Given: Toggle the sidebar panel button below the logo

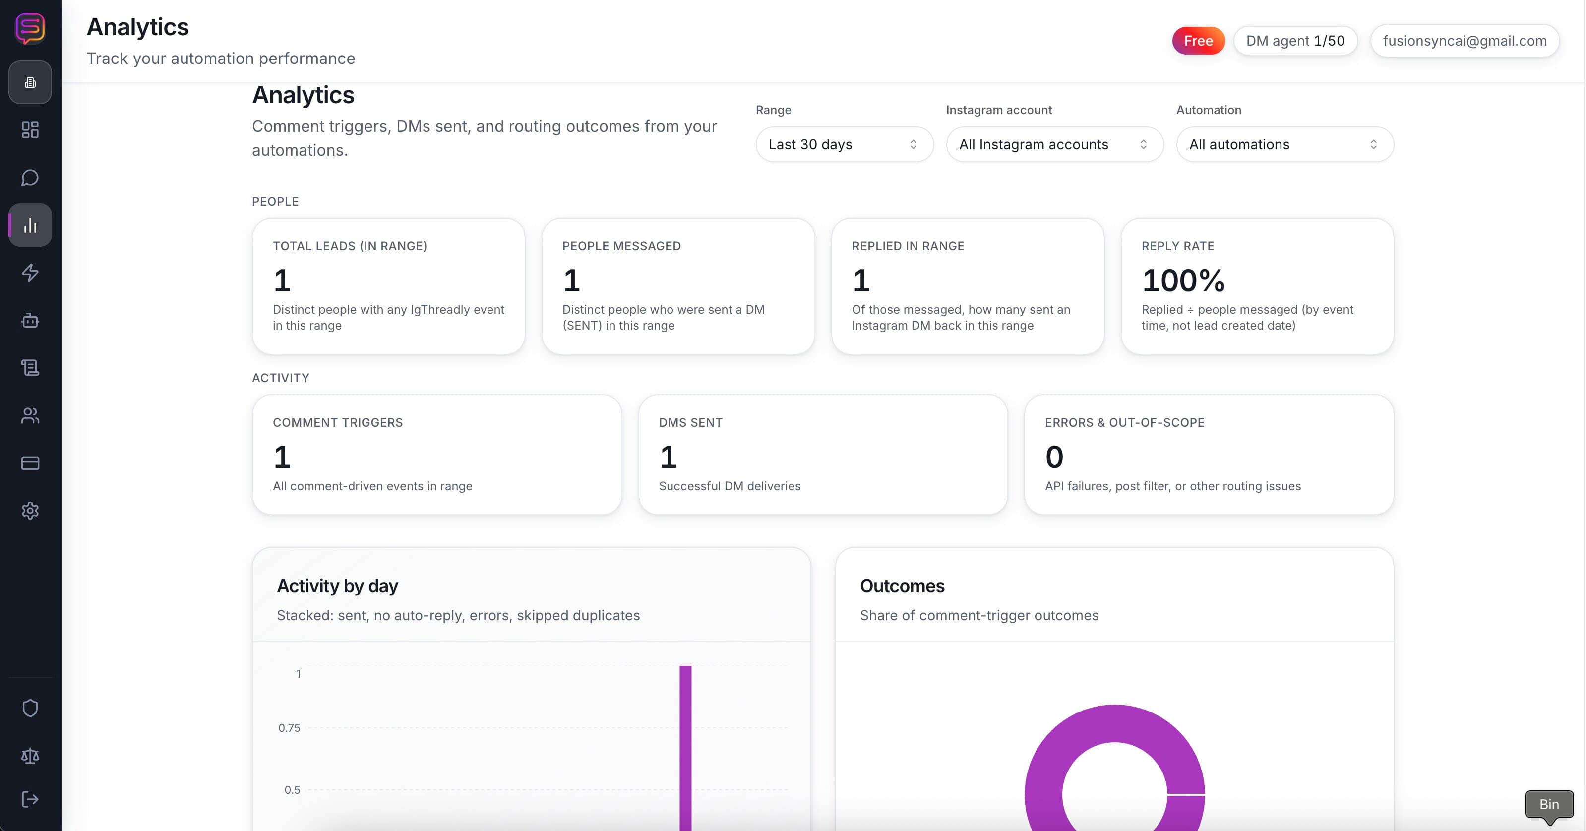Looking at the screenshot, I should point(30,82).
